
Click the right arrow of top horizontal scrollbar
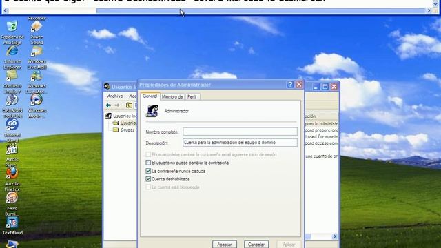pyautogui.click(x=429, y=11)
